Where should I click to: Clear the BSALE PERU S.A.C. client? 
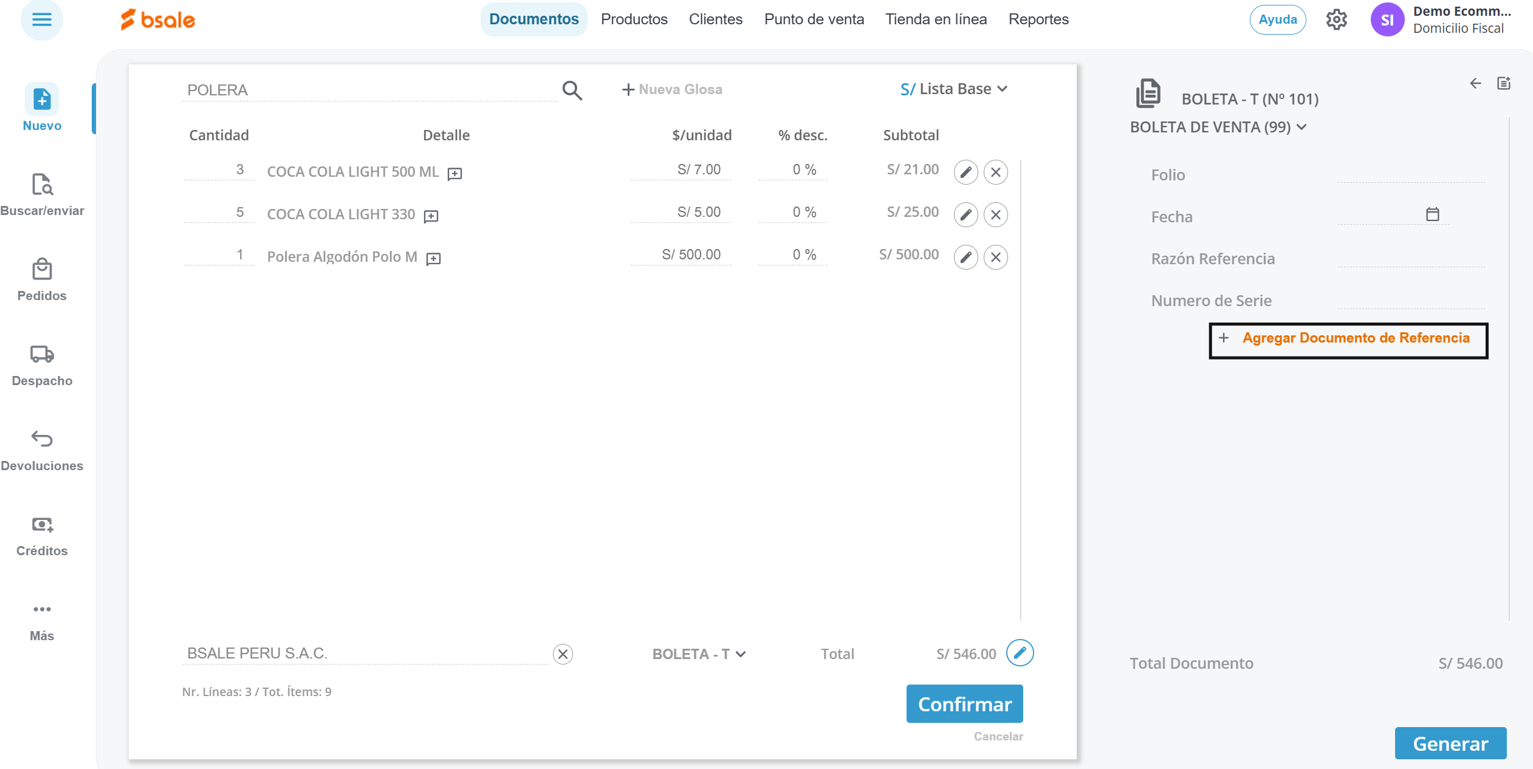pos(563,654)
